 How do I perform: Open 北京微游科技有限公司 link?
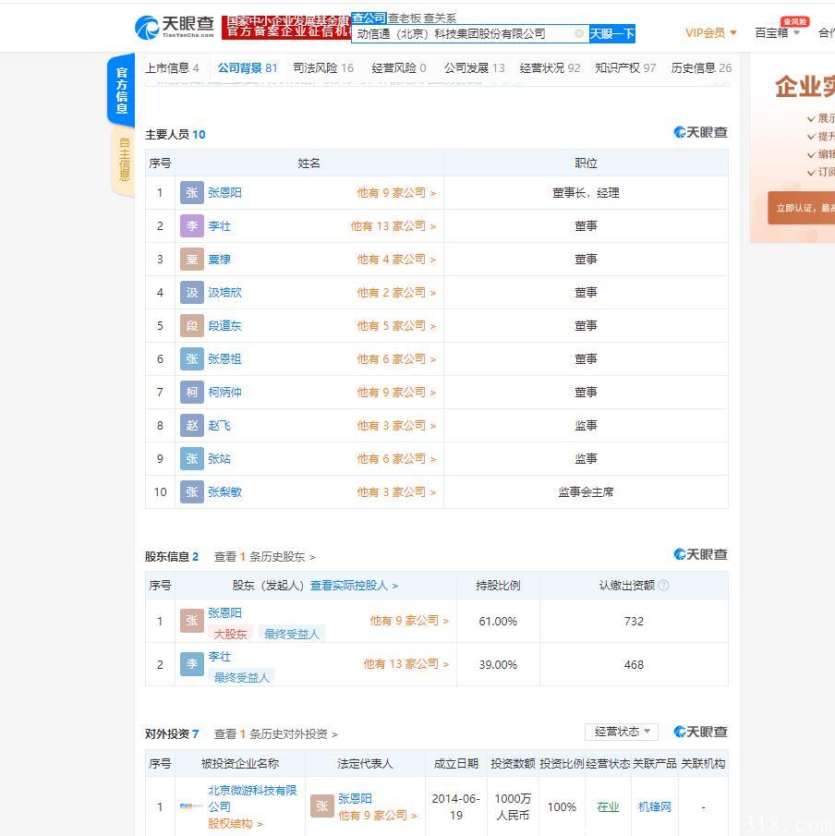pos(252,798)
